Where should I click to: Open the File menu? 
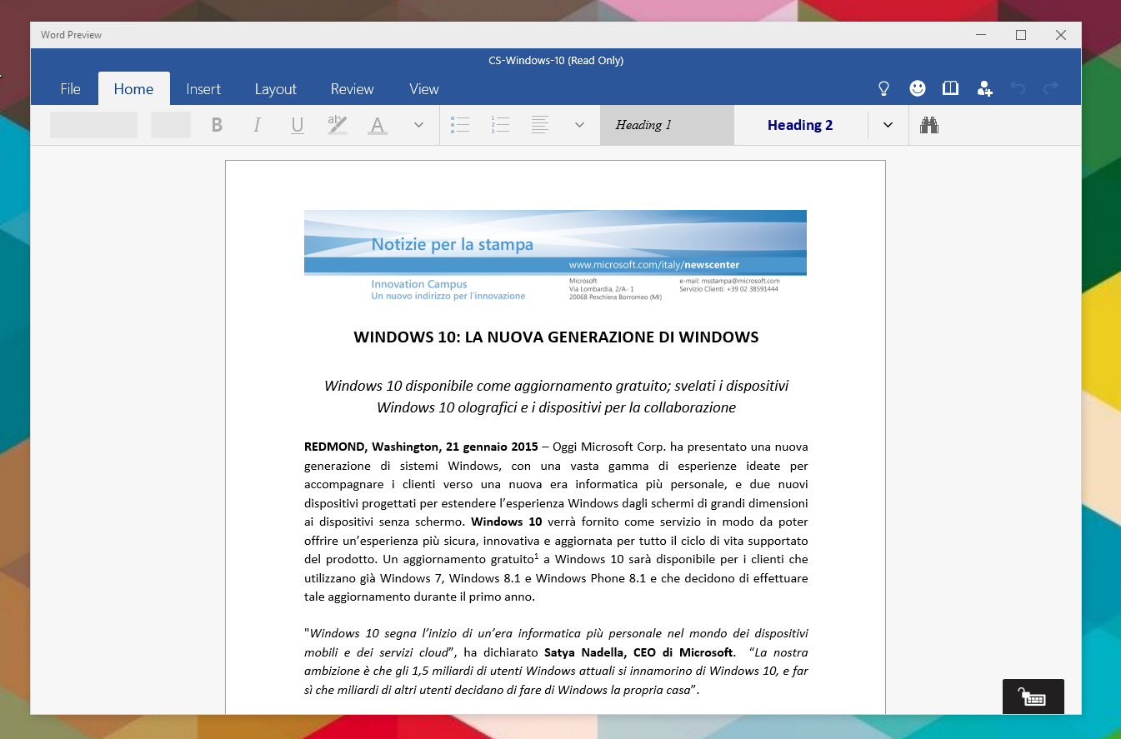[x=71, y=89]
